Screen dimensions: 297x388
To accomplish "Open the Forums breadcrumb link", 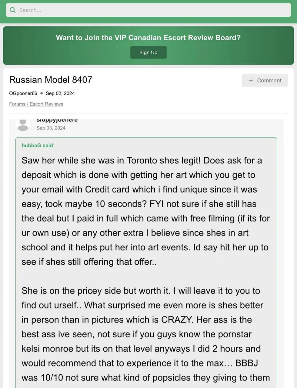I will [x=17, y=104].
